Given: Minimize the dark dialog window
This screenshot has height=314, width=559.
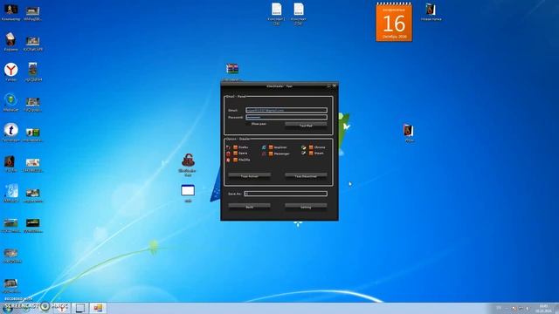Looking at the screenshot, I should click(328, 85).
